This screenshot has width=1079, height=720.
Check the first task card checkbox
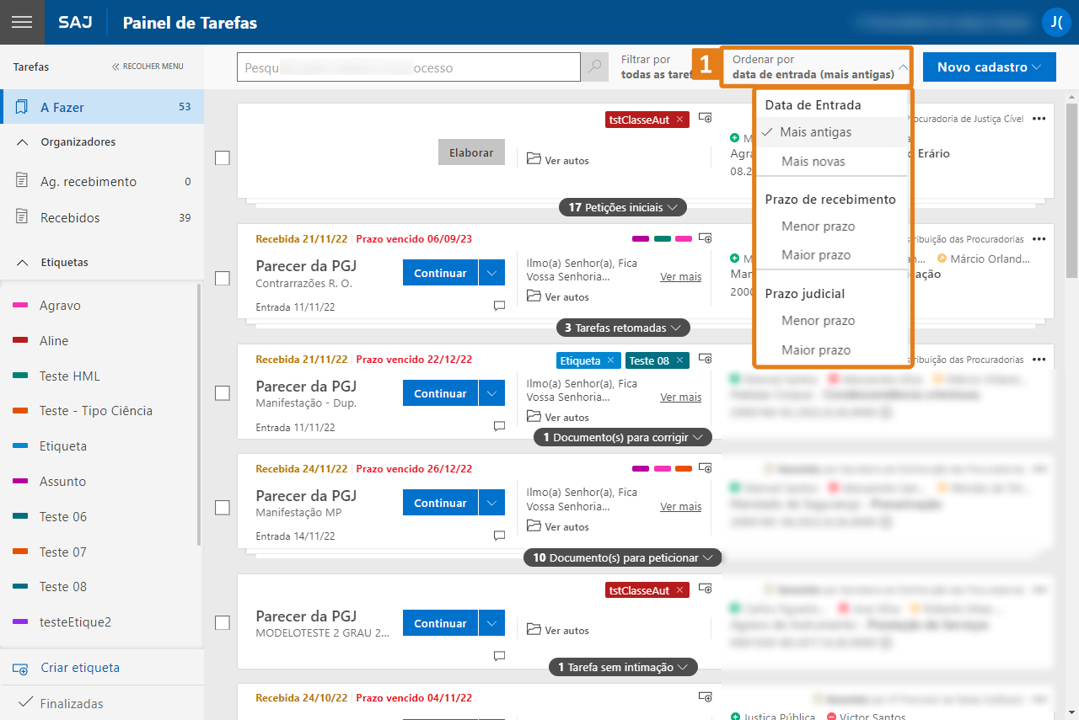pos(223,157)
